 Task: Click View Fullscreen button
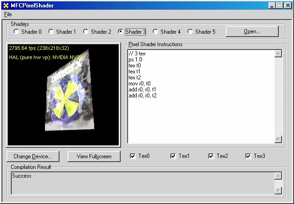pos(94,156)
